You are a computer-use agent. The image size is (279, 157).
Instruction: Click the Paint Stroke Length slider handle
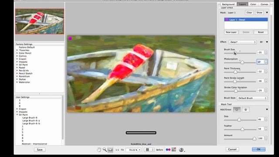pyautogui.click(x=235, y=82)
